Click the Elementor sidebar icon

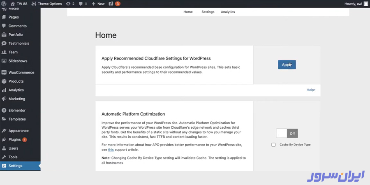[x=4, y=110]
